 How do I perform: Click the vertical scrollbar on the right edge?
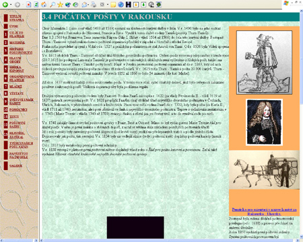click(301, 124)
